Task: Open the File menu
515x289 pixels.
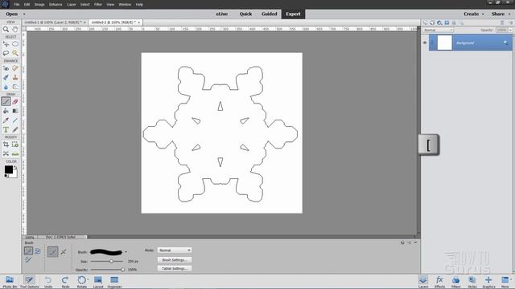Action: [x=17, y=5]
